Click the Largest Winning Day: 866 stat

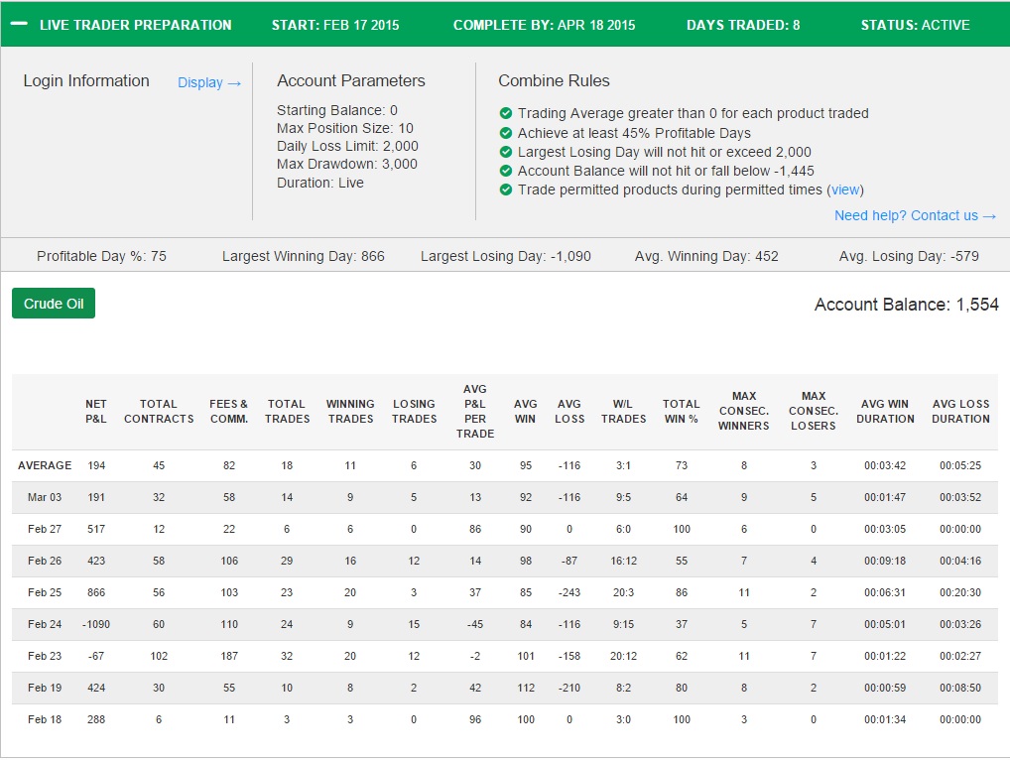[303, 256]
